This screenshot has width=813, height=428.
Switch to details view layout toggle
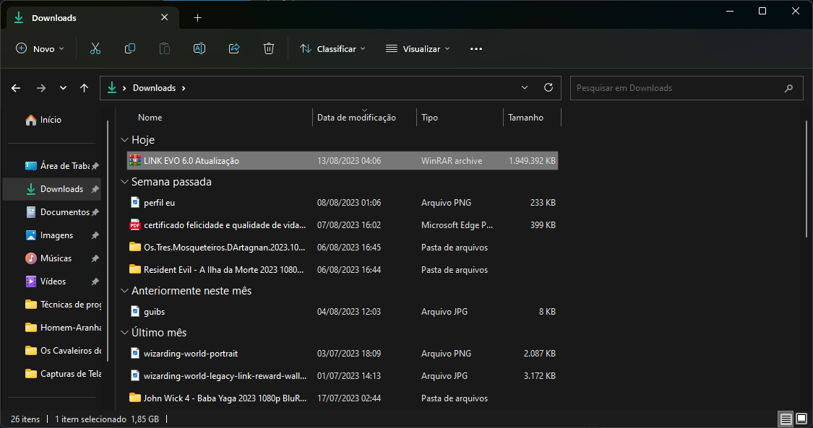(x=786, y=419)
